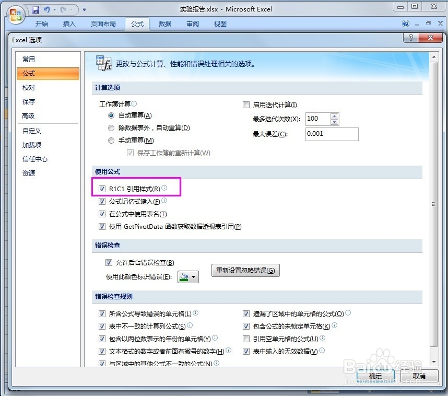Open the 页面布局 ribbon tab
The height and width of the screenshot is (396, 448).
point(103,24)
